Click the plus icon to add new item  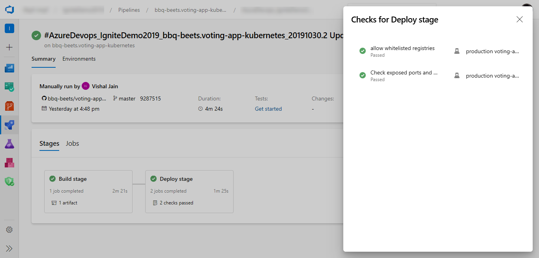click(x=9, y=47)
